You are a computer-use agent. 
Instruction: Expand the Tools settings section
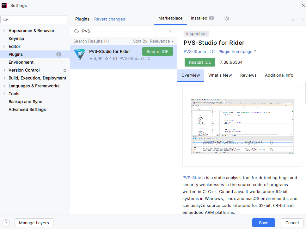coord(4,94)
